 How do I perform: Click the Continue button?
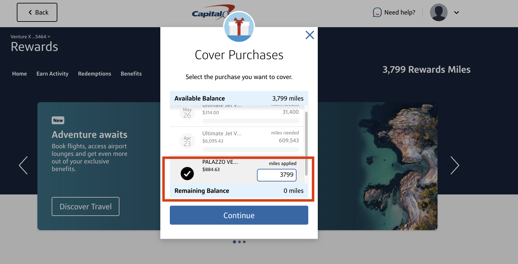point(239,215)
